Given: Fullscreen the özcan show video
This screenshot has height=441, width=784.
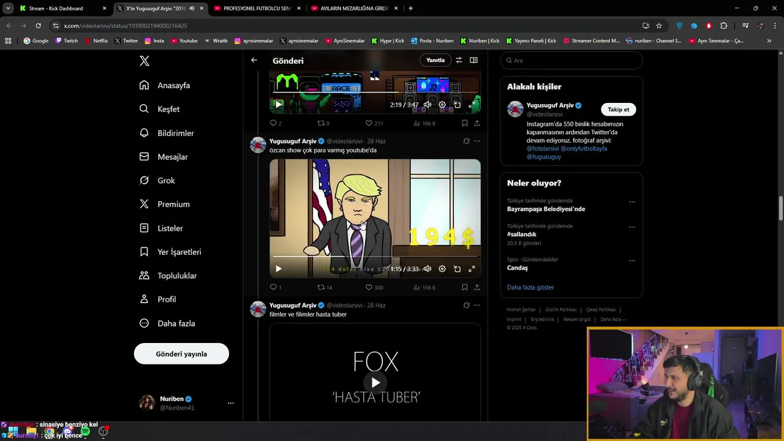Looking at the screenshot, I should (x=472, y=269).
